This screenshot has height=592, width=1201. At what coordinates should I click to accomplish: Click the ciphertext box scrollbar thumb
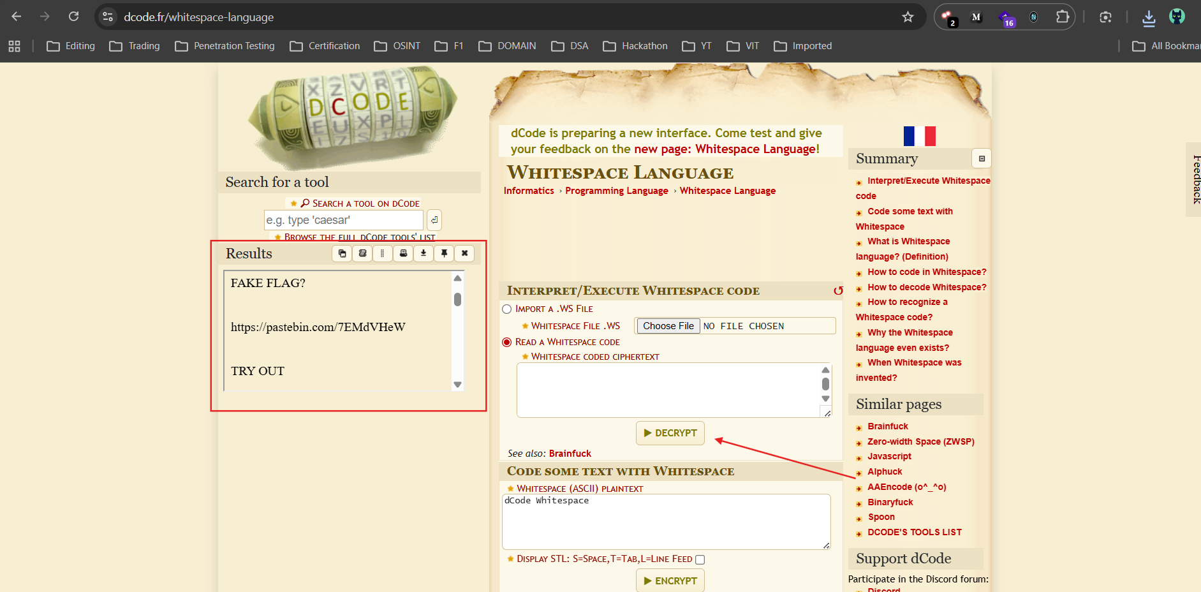coord(825,384)
